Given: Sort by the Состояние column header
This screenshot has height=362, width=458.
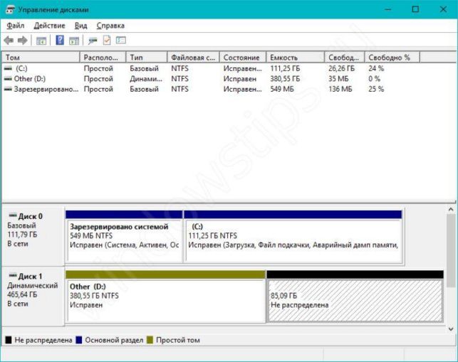Looking at the screenshot, I should 243,58.
